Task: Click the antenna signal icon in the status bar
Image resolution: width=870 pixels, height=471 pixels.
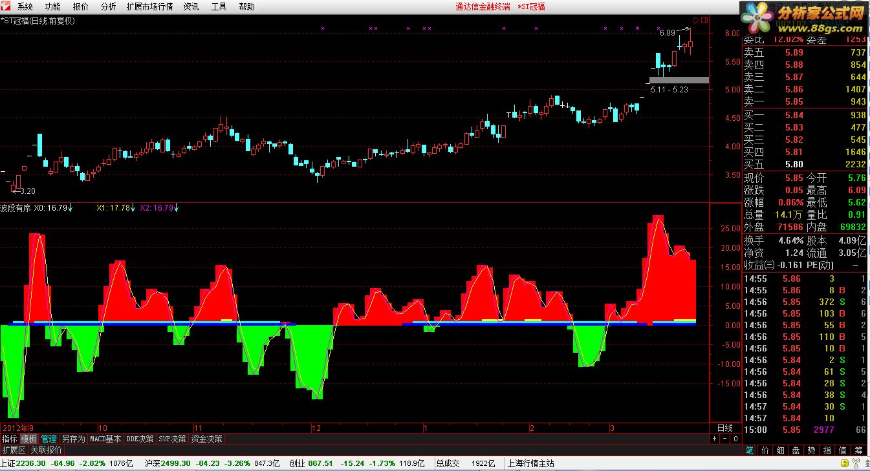Action: (855, 463)
